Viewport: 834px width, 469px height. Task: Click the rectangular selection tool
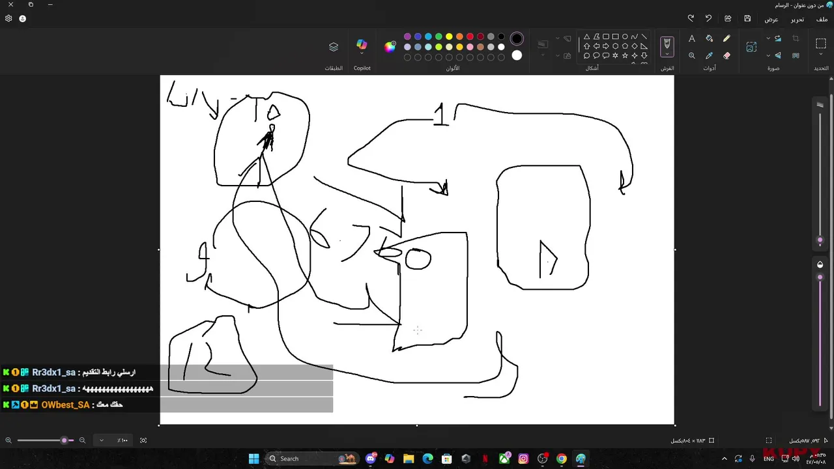(821, 44)
